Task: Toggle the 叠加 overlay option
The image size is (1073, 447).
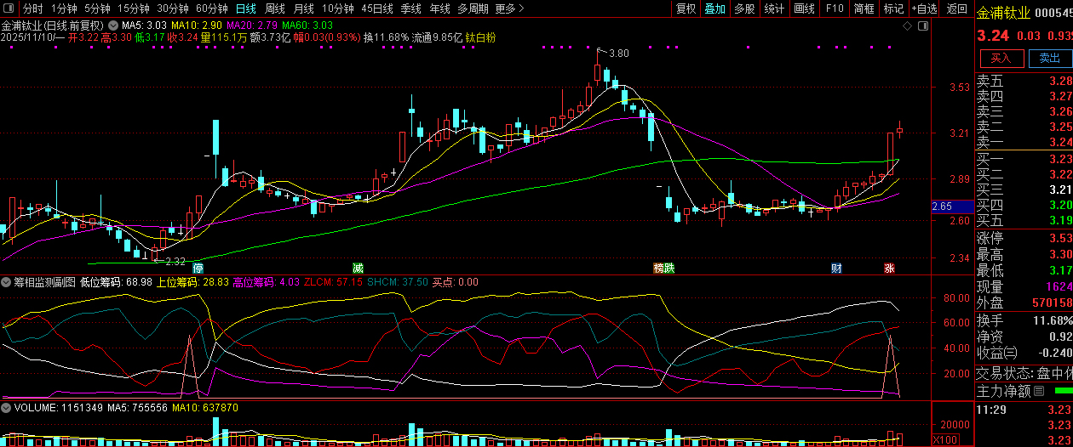Action: [714, 8]
